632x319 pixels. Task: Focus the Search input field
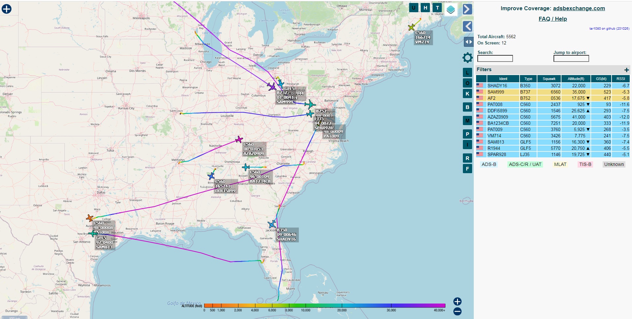[495, 58]
